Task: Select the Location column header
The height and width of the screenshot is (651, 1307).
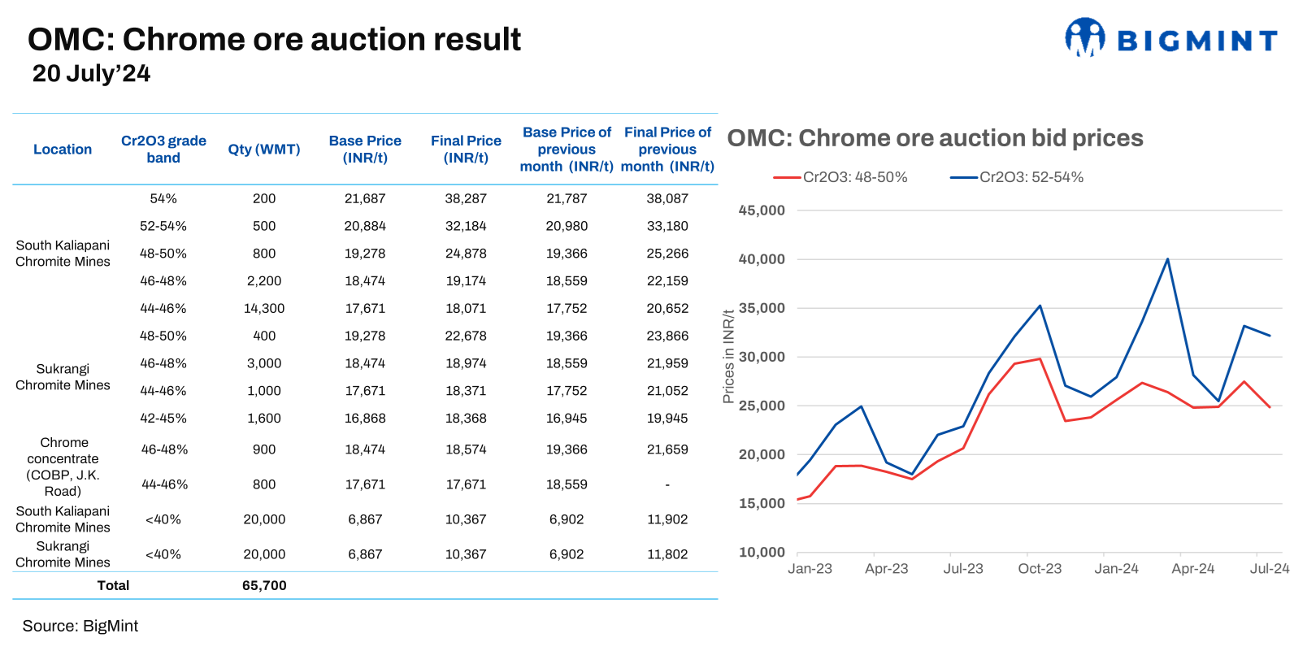Action: [63, 150]
